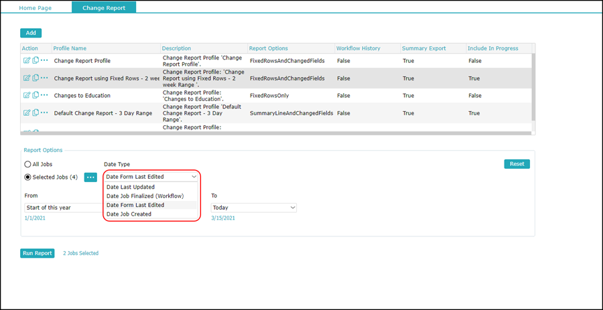Screen dimensions: 603x310
Task: Select the All Jobs radio button
Action: tap(27, 164)
